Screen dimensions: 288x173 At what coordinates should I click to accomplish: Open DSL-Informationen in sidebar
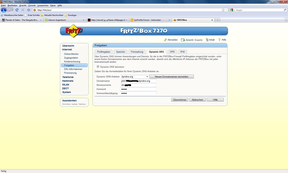point(73,69)
